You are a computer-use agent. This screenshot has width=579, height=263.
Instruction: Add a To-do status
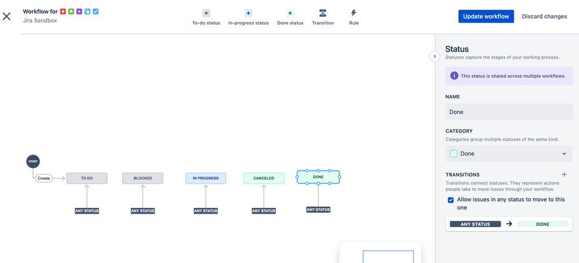click(206, 17)
